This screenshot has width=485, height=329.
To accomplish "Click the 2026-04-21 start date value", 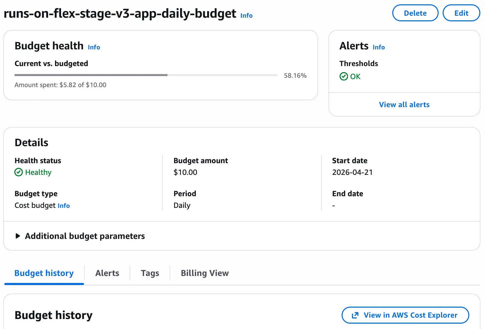I will tap(352, 172).
